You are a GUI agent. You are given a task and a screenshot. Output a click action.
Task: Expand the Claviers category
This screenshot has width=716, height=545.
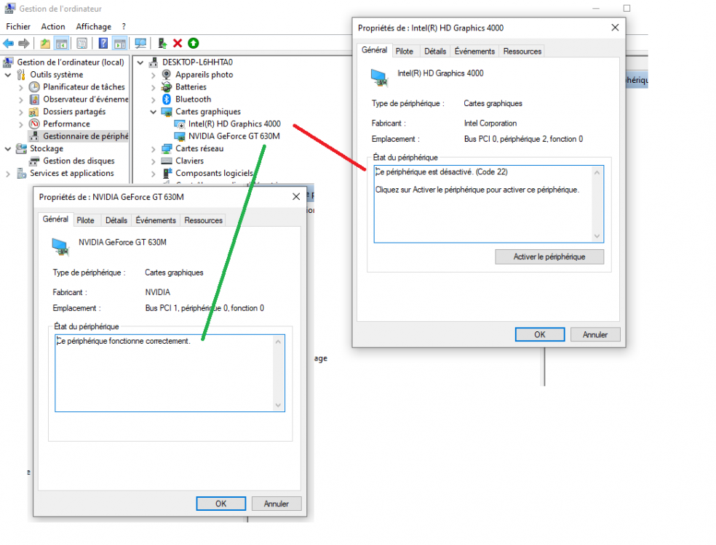[154, 161]
